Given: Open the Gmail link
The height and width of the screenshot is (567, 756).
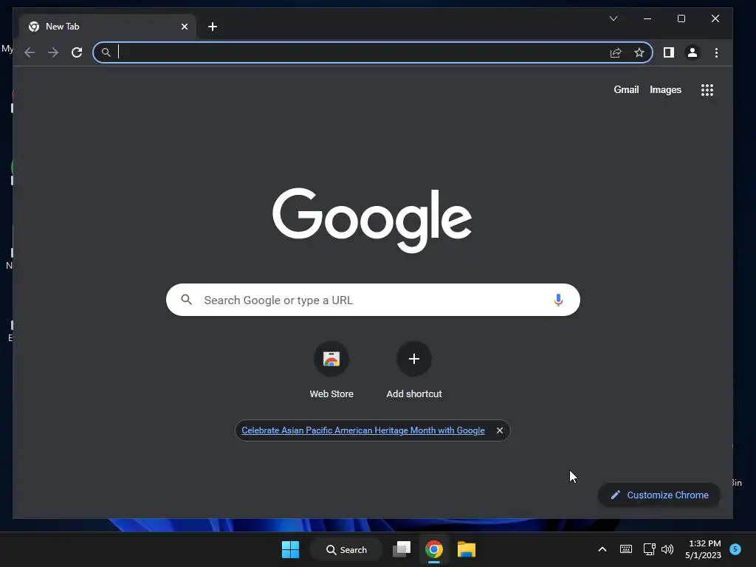Looking at the screenshot, I should click(x=626, y=89).
